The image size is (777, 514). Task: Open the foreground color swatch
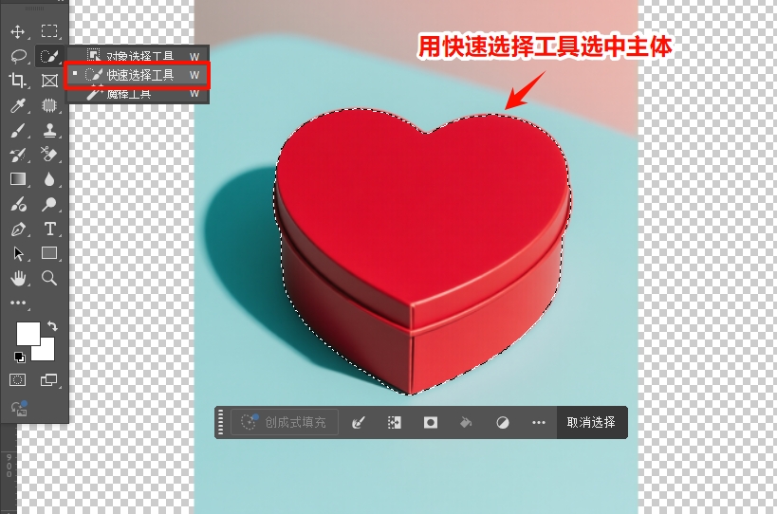coord(28,334)
